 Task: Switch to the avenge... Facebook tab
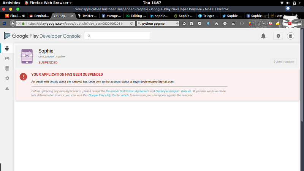pyautogui.click(x=111, y=16)
